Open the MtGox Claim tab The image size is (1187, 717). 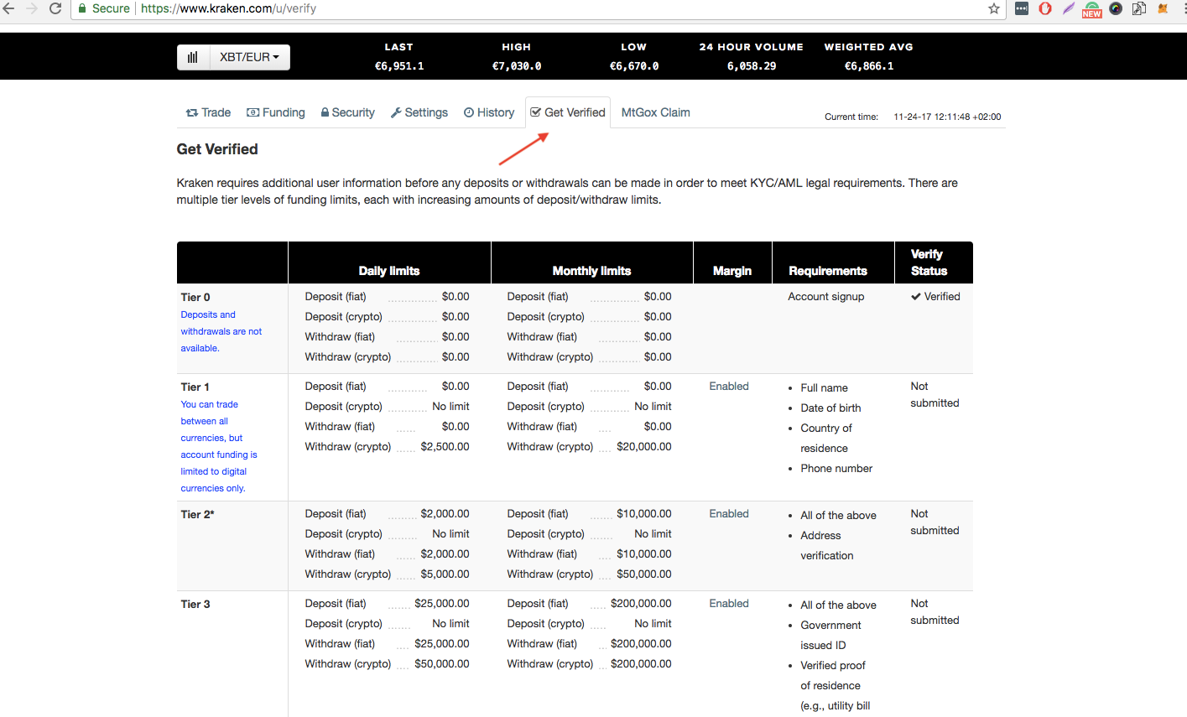[656, 112]
